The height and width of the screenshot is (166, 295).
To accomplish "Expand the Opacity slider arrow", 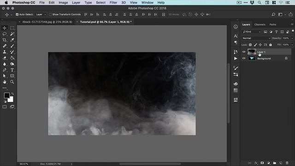I will (x=292, y=38).
